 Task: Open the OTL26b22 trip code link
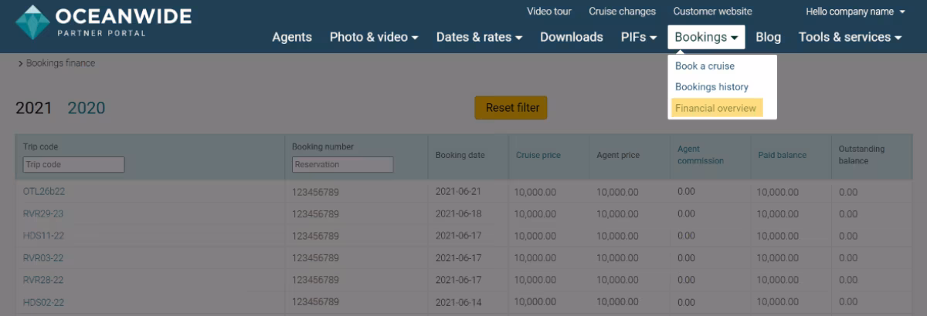pos(44,191)
